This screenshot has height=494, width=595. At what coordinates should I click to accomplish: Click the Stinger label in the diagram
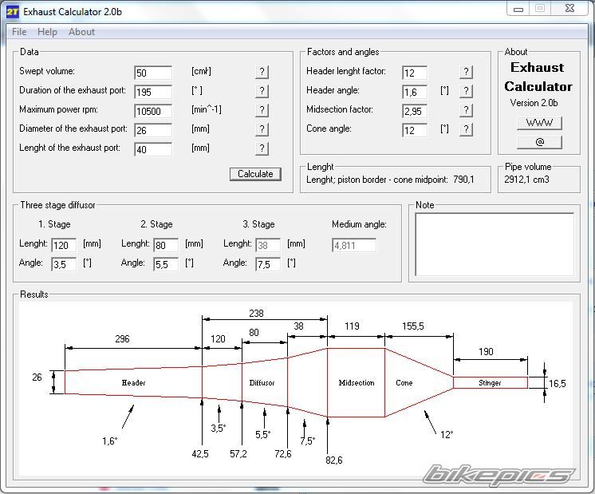tap(490, 383)
